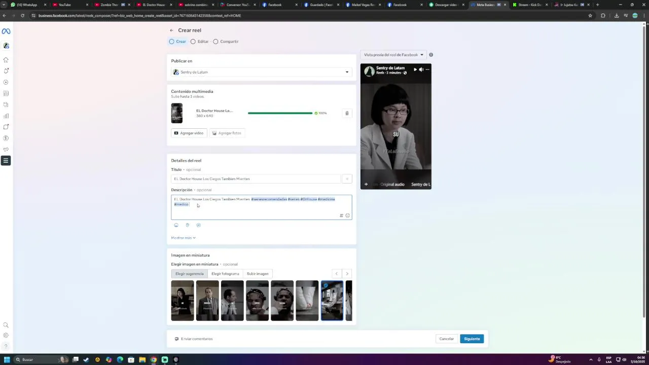Open the circular play icon in sidebar

pyautogui.click(x=6, y=82)
